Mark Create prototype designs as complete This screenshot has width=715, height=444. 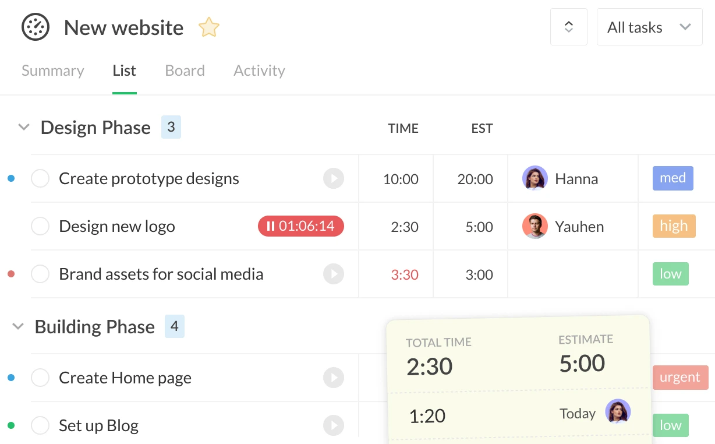40,178
